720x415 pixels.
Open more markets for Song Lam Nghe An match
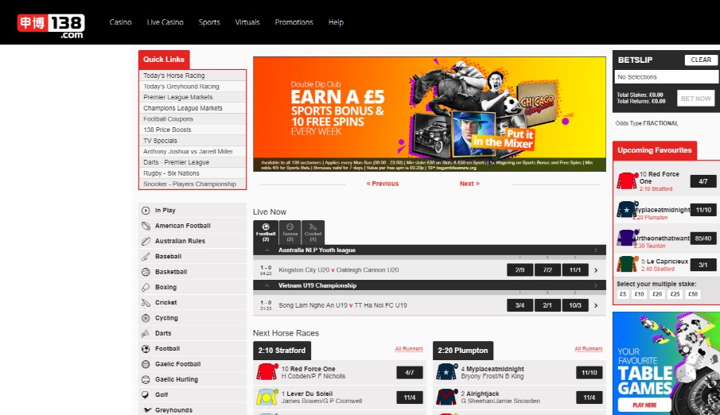click(596, 306)
